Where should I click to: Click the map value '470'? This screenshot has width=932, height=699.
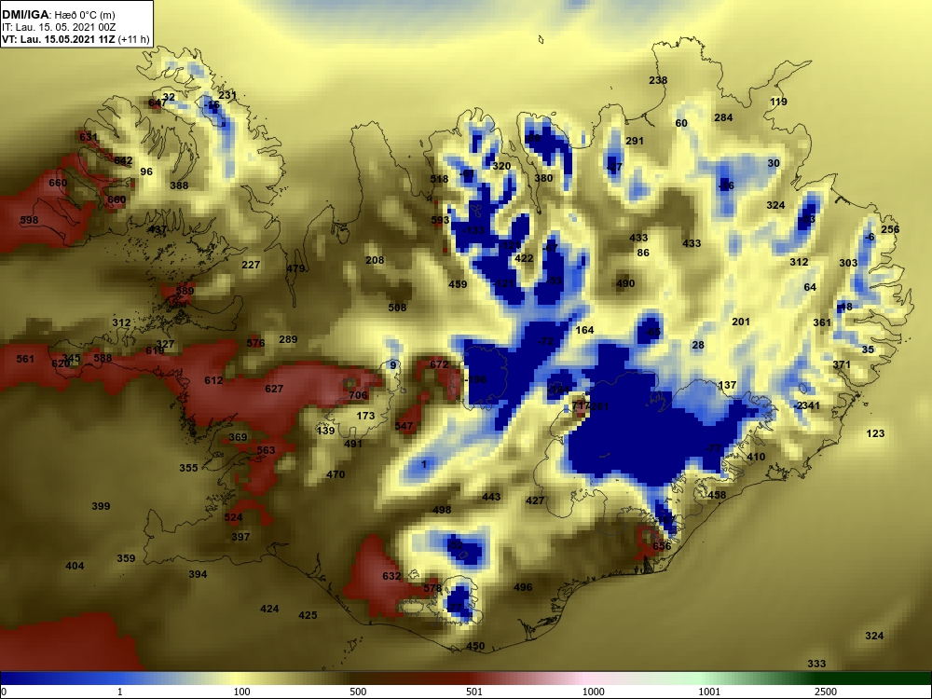point(336,474)
